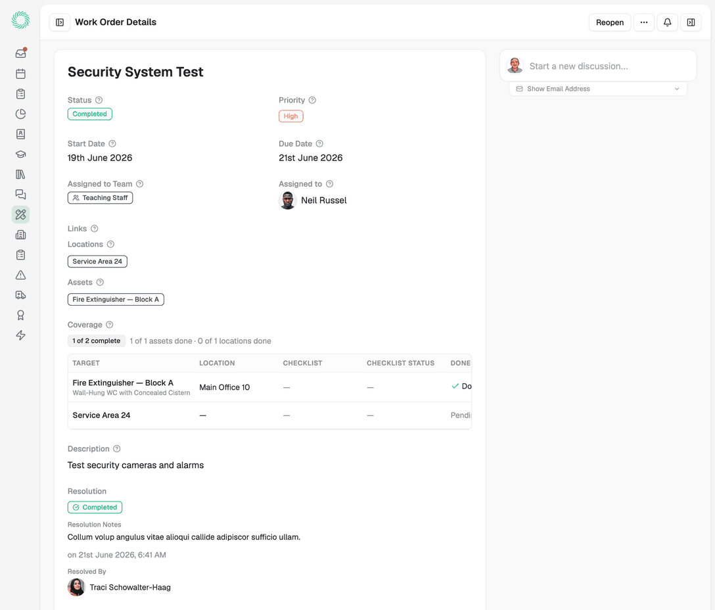
Task: Open the warning triangle sidebar icon
Action: point(20,275)
